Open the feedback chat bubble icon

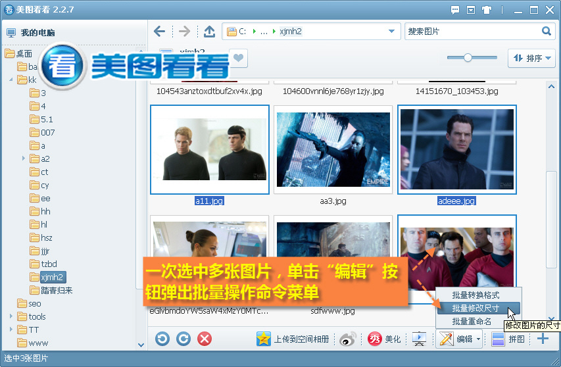click(455, 10)
